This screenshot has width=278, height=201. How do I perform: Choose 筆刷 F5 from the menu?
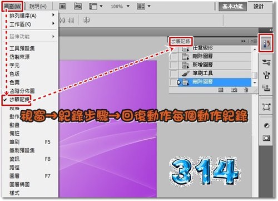30,142
